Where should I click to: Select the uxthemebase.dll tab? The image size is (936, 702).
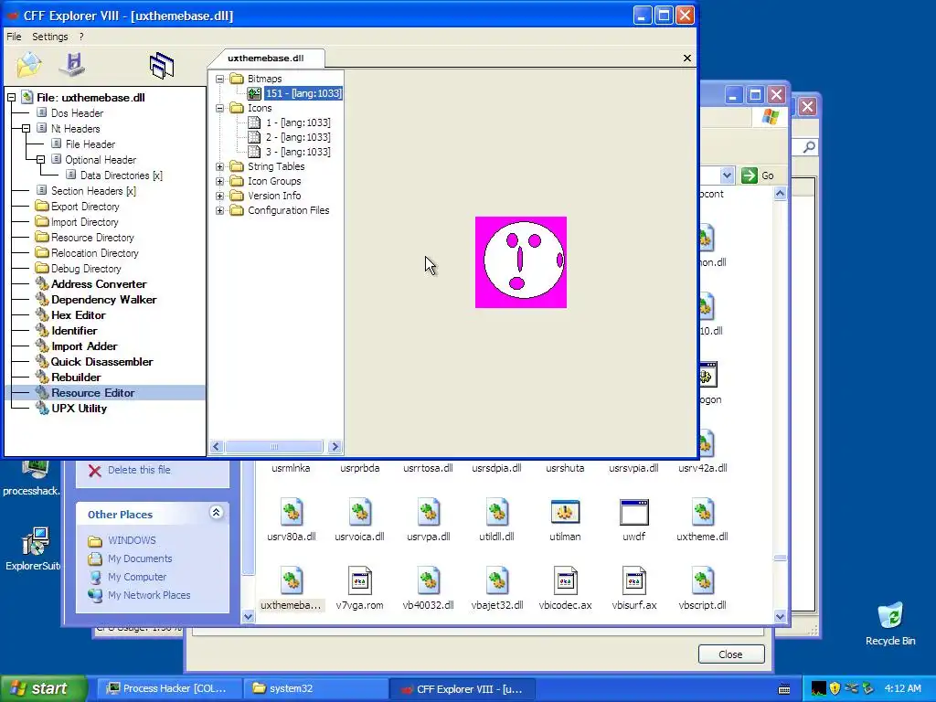point(266,58)
